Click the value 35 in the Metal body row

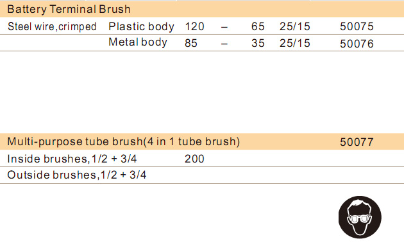pyautogui.click(x=258, y=43)
